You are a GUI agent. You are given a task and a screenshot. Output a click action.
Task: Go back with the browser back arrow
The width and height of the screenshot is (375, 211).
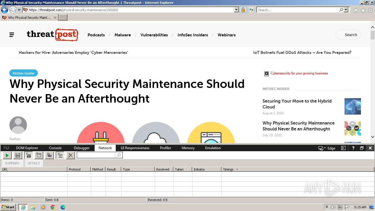click(x=4, y=10)
